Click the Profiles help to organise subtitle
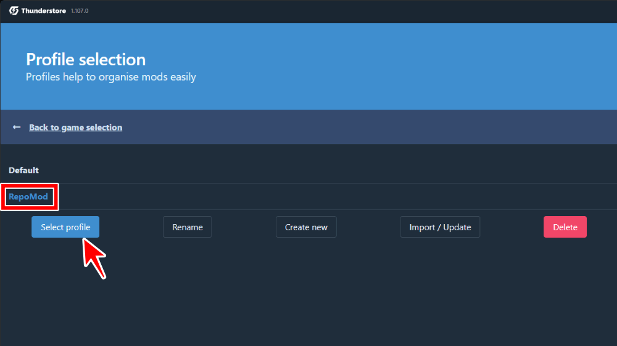 111,77
